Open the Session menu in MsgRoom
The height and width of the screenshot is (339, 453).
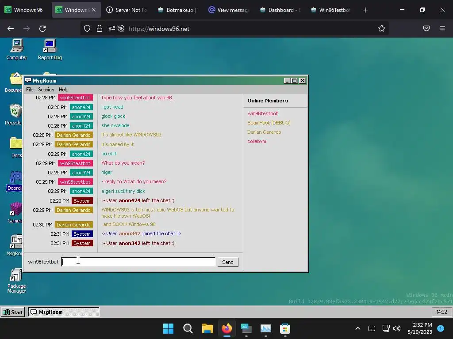46,90
